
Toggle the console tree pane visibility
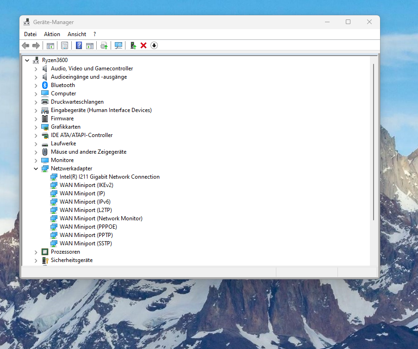[50, 45]
